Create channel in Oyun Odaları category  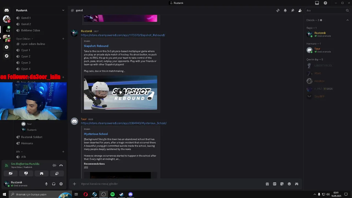tap(63, 39)
